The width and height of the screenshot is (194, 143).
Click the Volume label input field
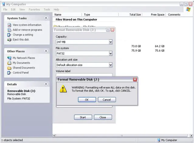[x=84, y=75]
